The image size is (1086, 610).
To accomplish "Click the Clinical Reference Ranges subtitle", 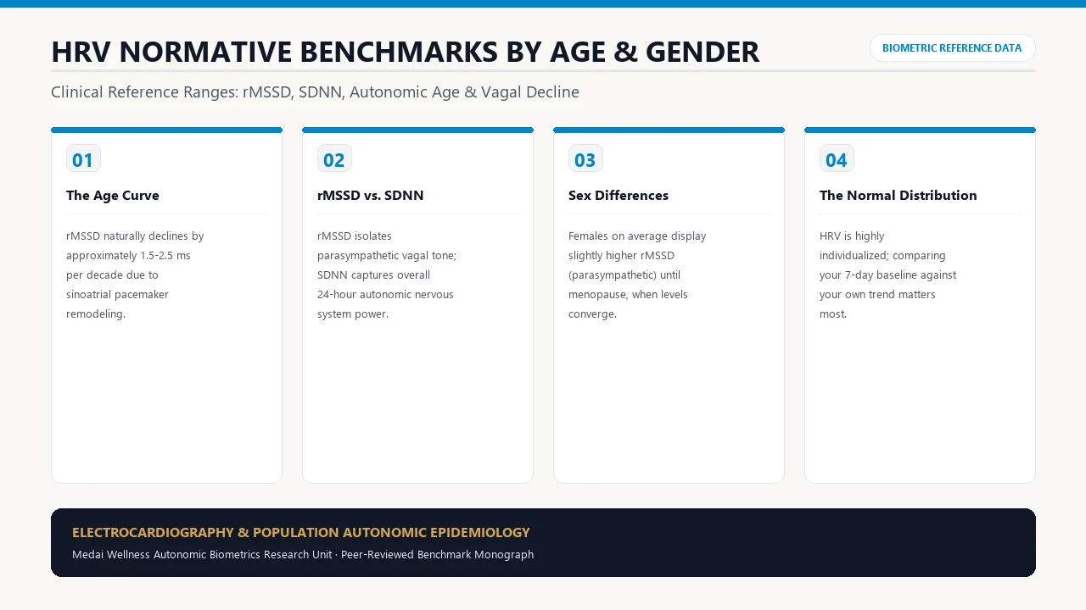I will [x=315, y=92].
